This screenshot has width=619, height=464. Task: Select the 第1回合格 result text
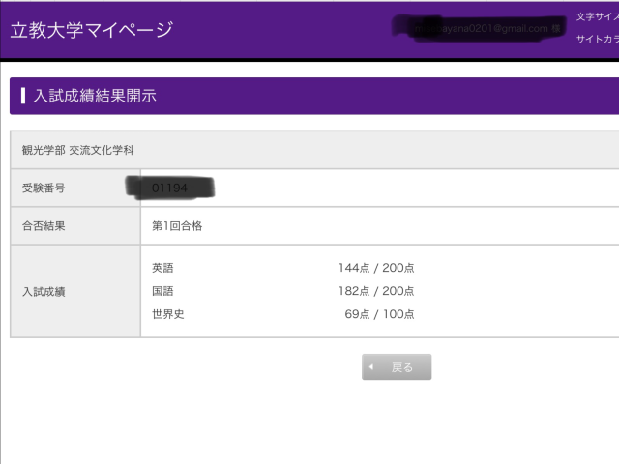coord(177,226)
